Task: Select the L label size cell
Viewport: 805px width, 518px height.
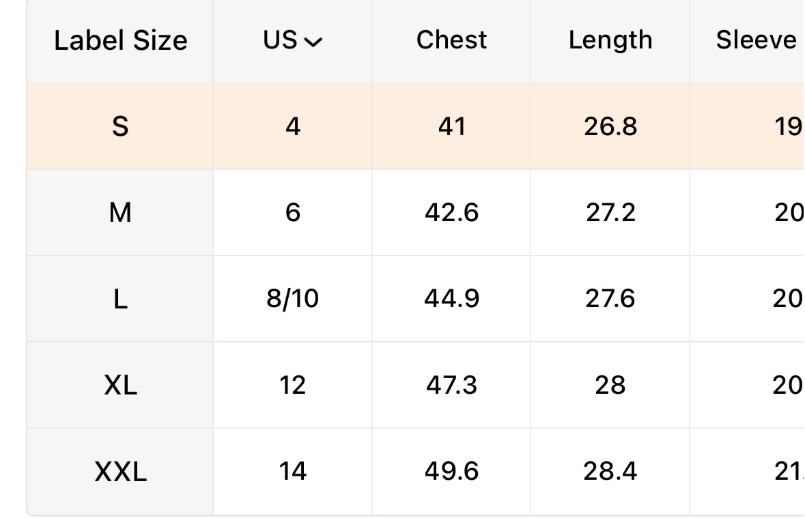Action: [x=120, y=299]
